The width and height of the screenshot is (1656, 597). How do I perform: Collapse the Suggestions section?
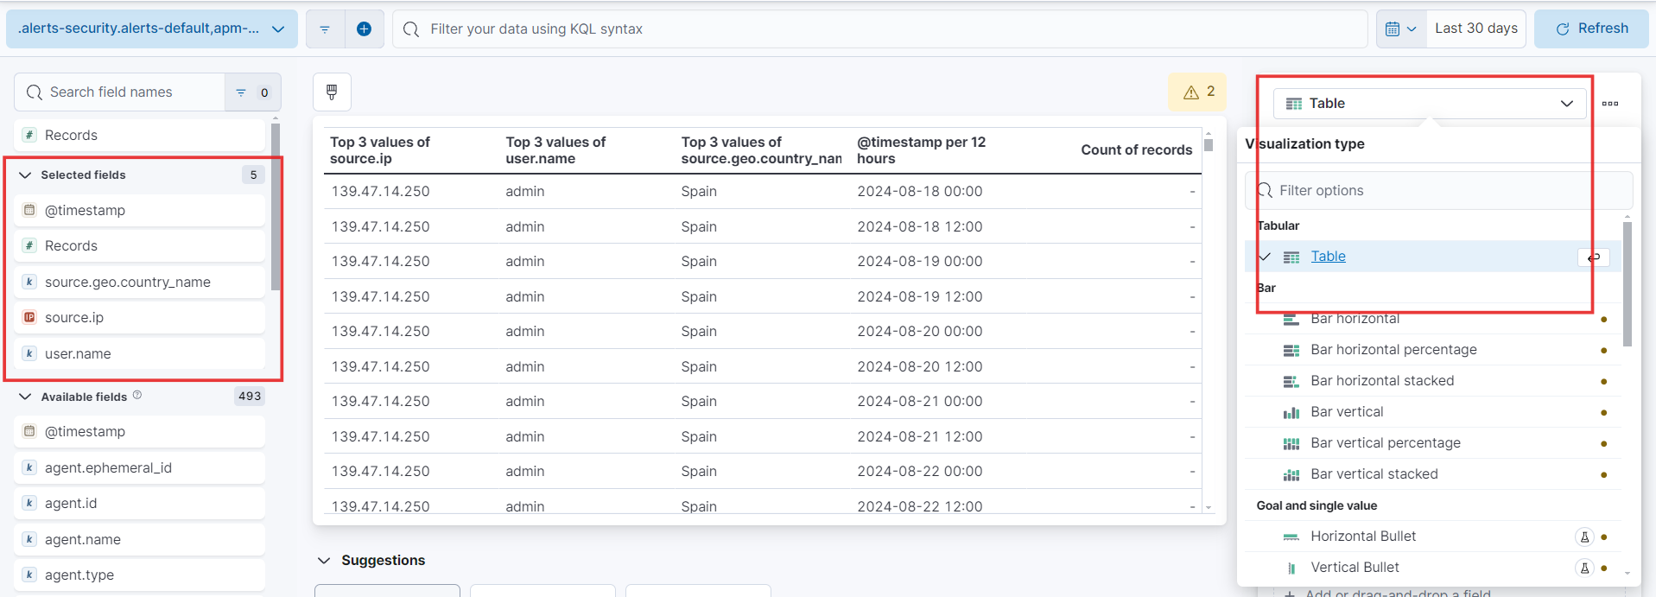tap(324, 560)
